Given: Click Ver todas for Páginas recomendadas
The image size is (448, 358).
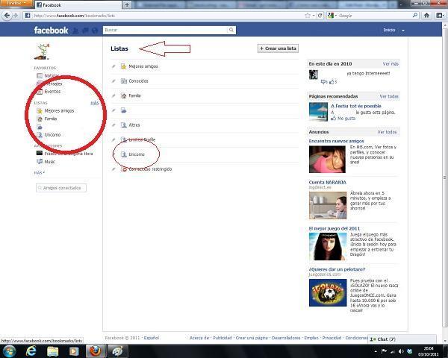Looking at the screenshot, I should (x=389, y=96).
